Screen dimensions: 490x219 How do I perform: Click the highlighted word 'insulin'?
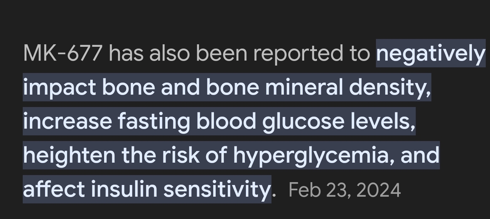click(x=124, y=189)
